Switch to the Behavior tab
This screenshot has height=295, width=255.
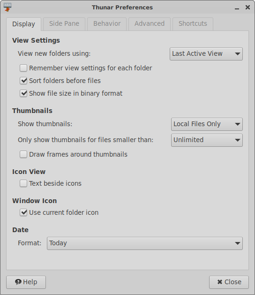107,24
